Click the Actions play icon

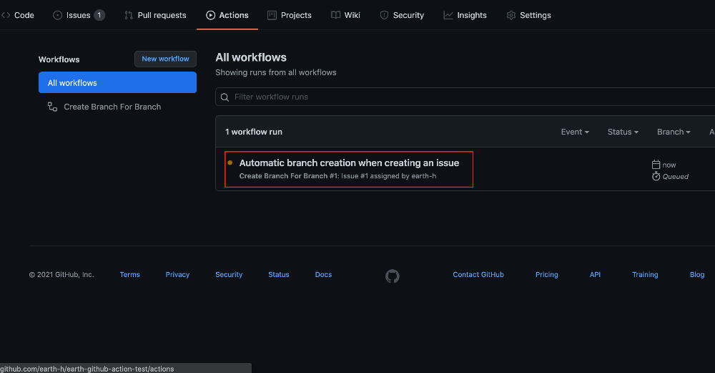[210, 15]
